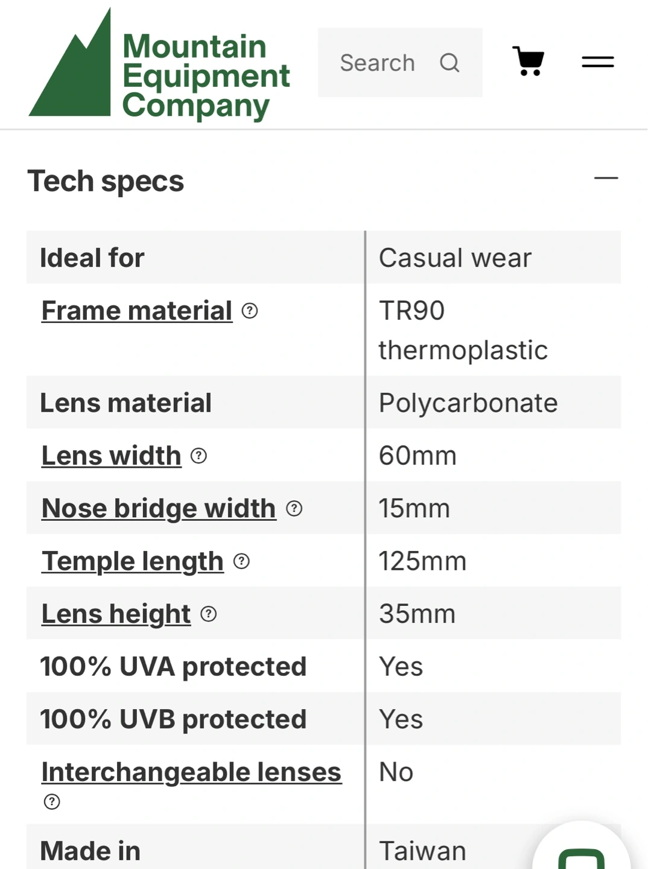Image resolution: width=648 pixels, height=869 pixels.
Task: Click the Tech specs heading
Action: (106, 181)
